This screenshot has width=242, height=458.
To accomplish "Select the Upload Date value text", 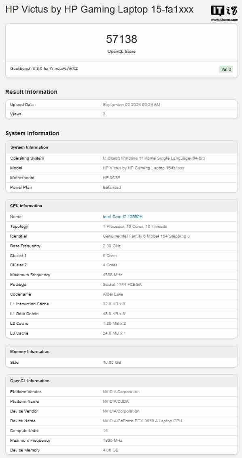I will 132,105.
